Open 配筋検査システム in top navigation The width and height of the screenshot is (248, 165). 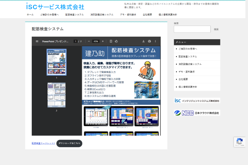[74, 15]
